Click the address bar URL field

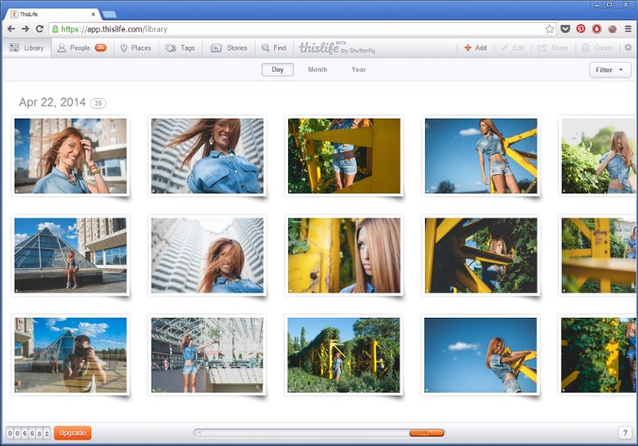click(301, 29)
